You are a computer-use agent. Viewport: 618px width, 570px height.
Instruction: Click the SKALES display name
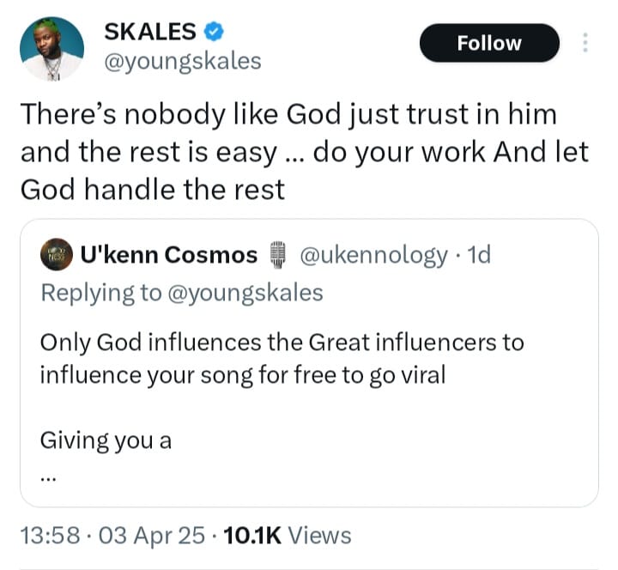click(149, 32)
